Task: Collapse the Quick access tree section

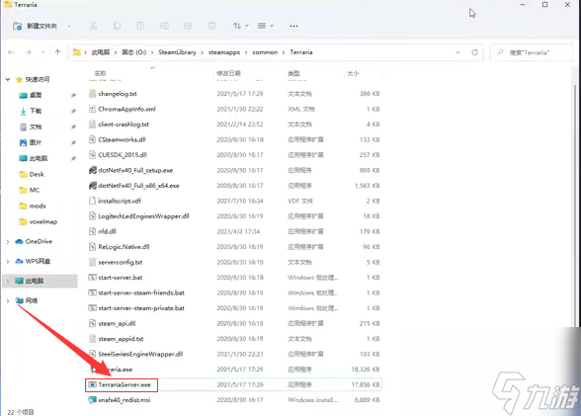Action: 8,79
